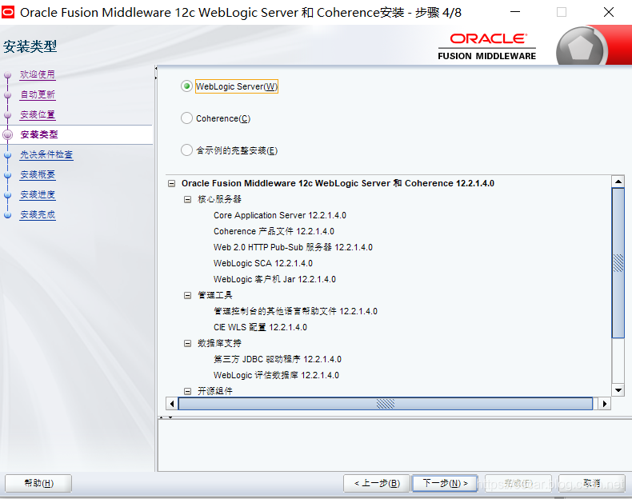This screenshot has width=632, height=499.
Task: Click the 取消 button
Action: pos(591,483)
